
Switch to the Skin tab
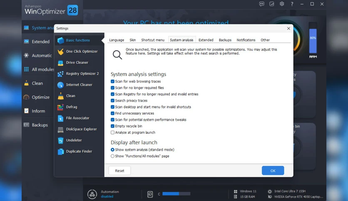coord(133,40)
